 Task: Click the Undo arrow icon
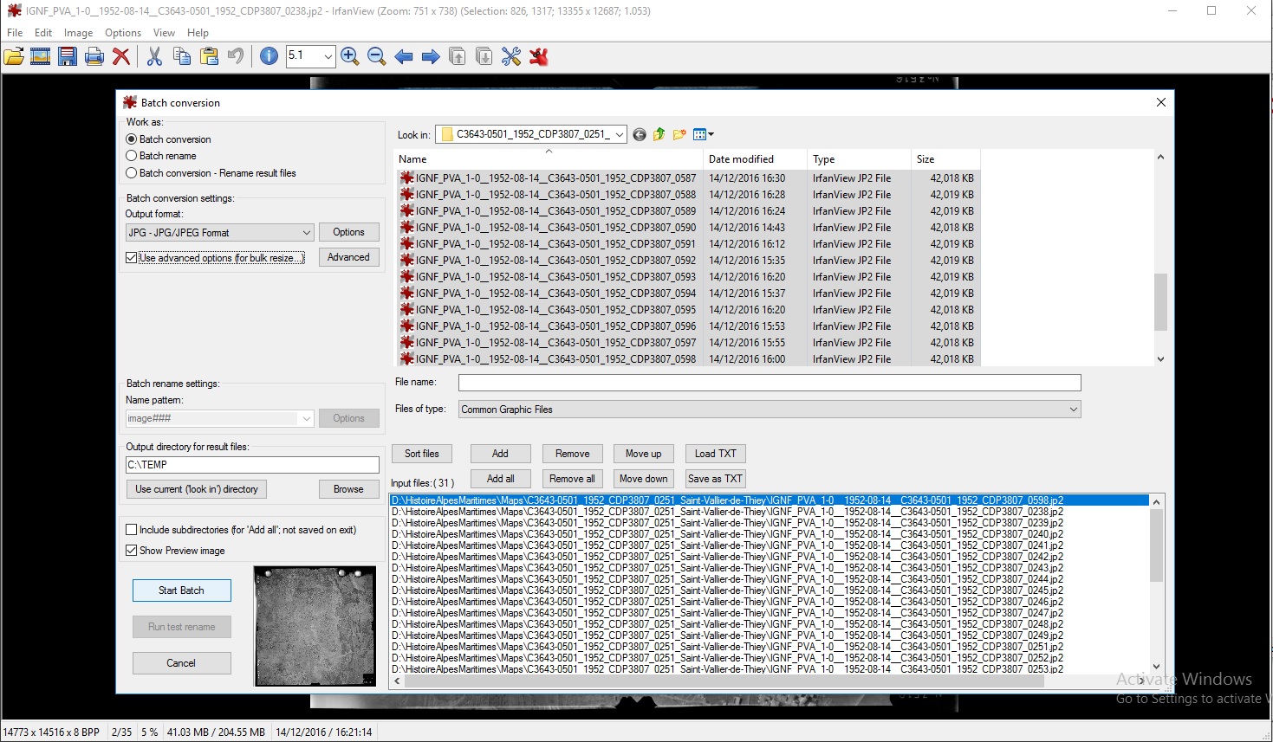(x=235, y=57)
